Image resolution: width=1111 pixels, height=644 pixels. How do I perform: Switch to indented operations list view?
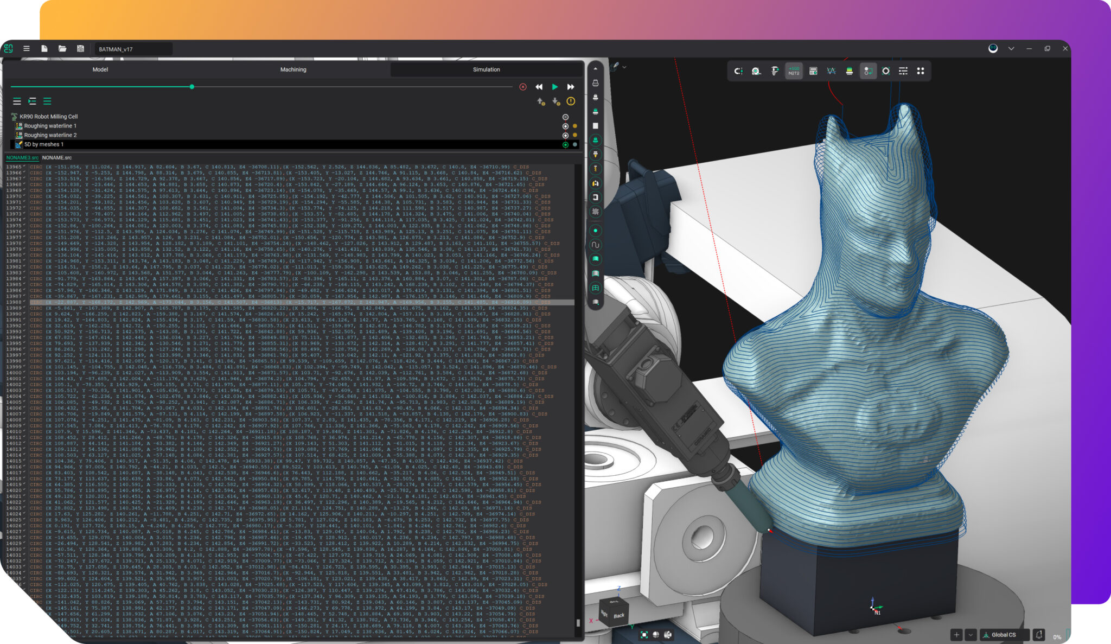pos(33,101)
